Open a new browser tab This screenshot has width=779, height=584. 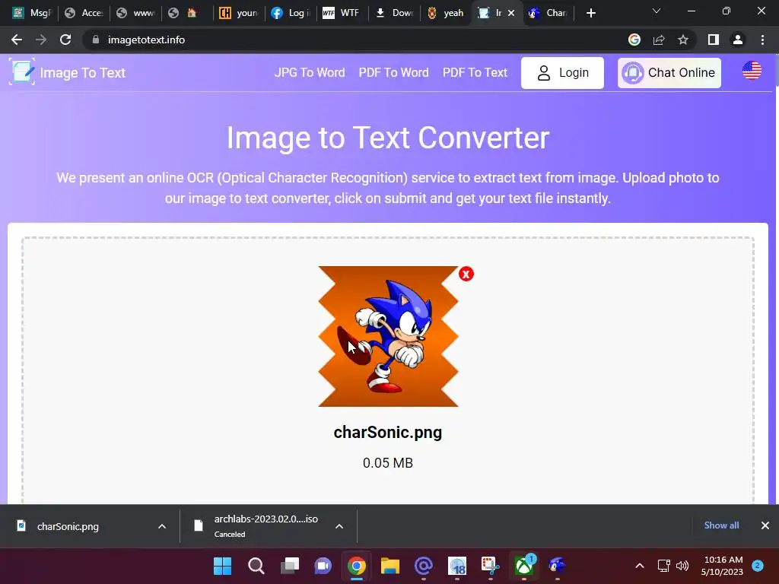pos(590,13)
